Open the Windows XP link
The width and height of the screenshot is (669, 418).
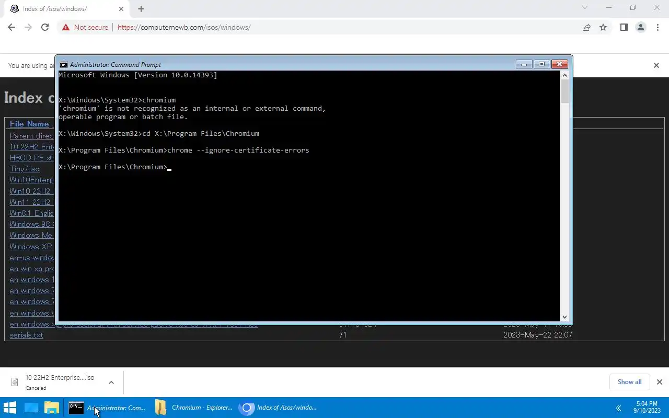31,247
